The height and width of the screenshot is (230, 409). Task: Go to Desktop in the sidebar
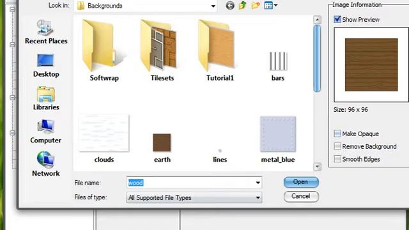46,65
